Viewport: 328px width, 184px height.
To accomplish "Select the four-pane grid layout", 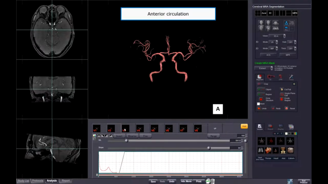I will 258,13.
